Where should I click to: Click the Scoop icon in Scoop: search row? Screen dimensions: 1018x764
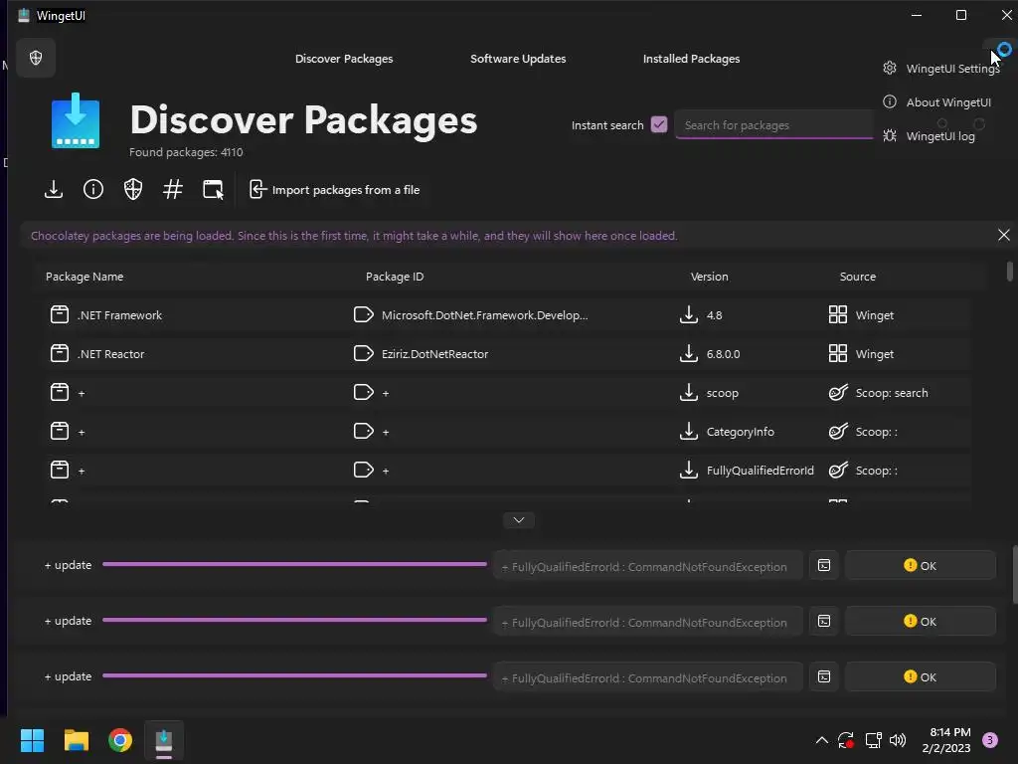[x=837, y=392]
